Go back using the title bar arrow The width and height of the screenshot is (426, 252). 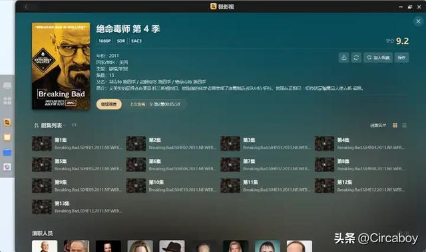point(26,7)
